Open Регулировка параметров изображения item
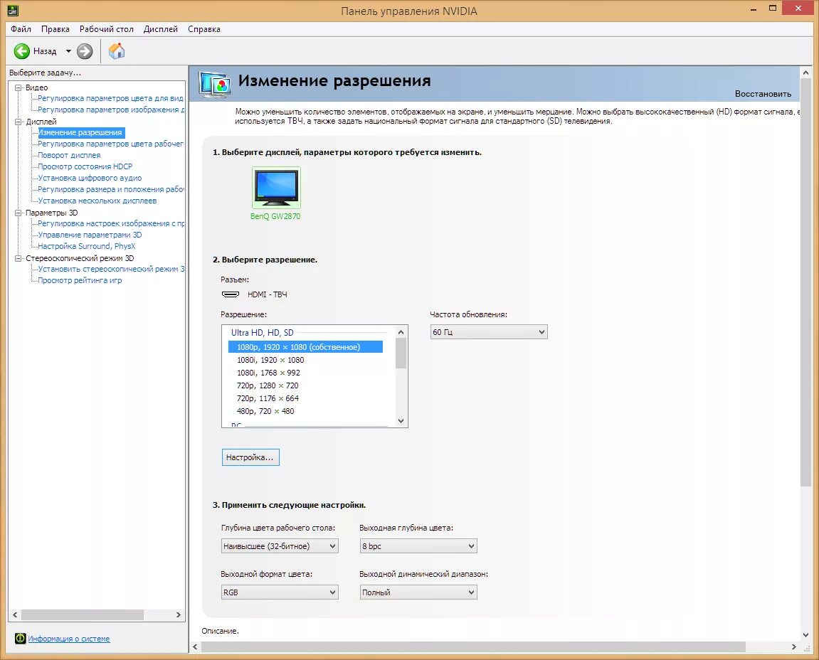819x660 pixels. point(111,110)
